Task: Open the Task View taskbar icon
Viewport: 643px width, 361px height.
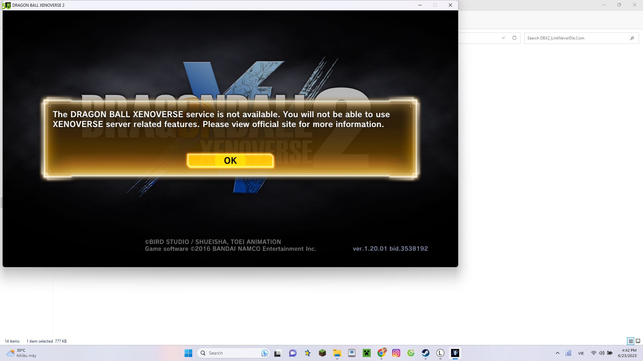Action: click(x=278, y=353)
